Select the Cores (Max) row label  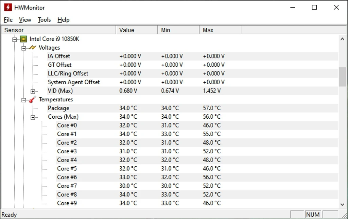click(x=63, y=117)
